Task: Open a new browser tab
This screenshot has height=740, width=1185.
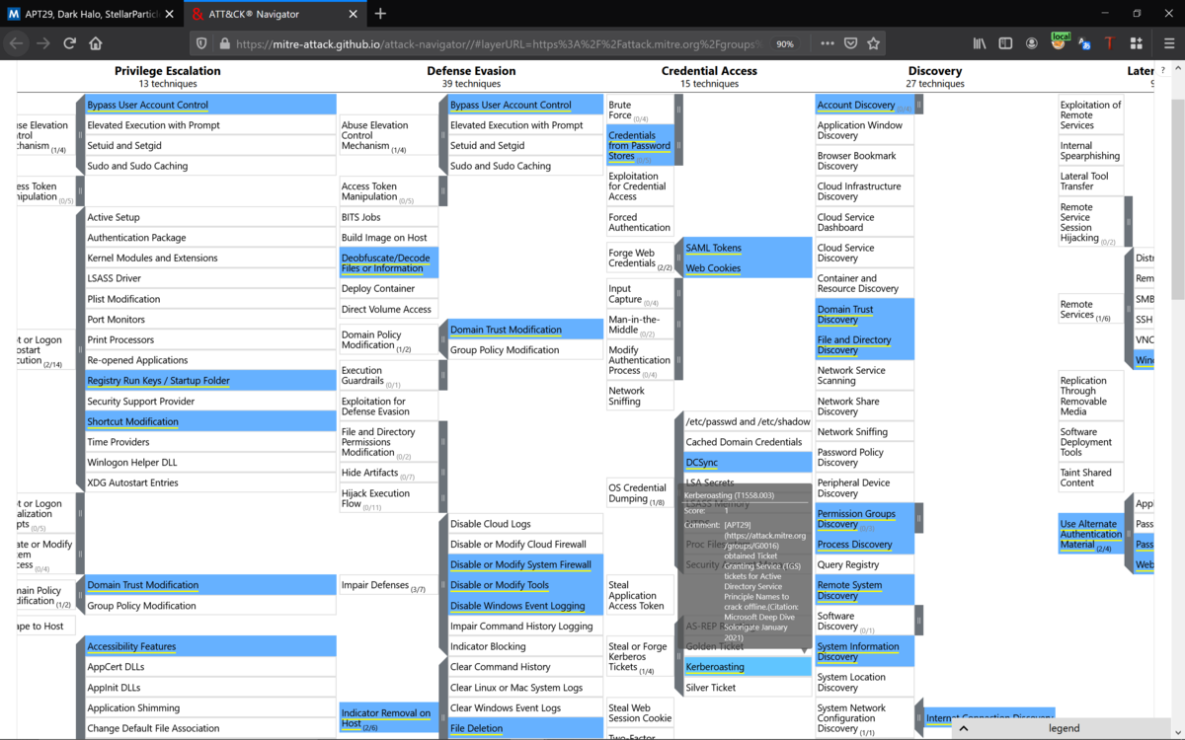Action: coord(380,14)
